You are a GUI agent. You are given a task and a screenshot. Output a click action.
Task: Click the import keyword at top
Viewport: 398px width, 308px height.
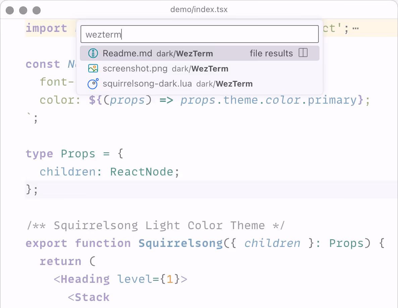pos(46,28)
